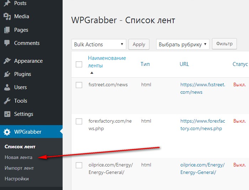The width and height of the screenshot is (249, 190).
Task: Click html type in fxstreet row
Action: click(x=146, y=84)
